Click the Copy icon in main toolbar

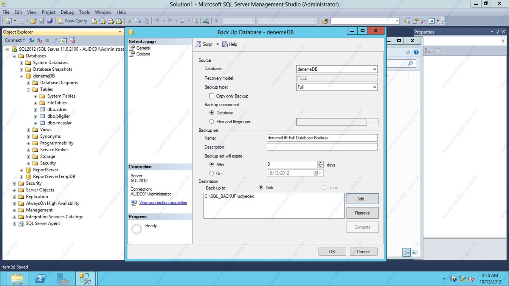click(138, 21)
